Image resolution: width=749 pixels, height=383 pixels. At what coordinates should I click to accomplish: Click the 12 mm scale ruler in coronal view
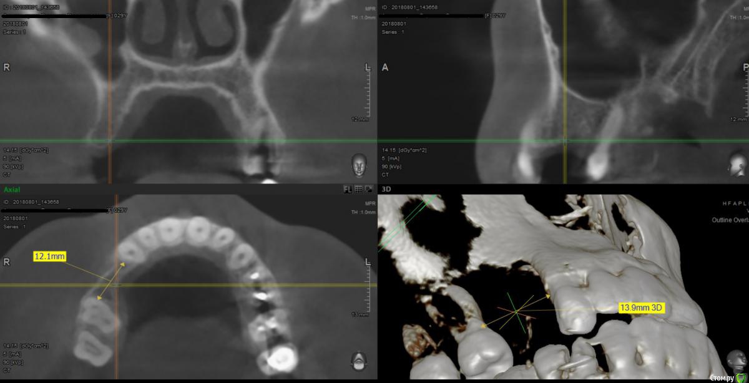click(x=368, y=94)
